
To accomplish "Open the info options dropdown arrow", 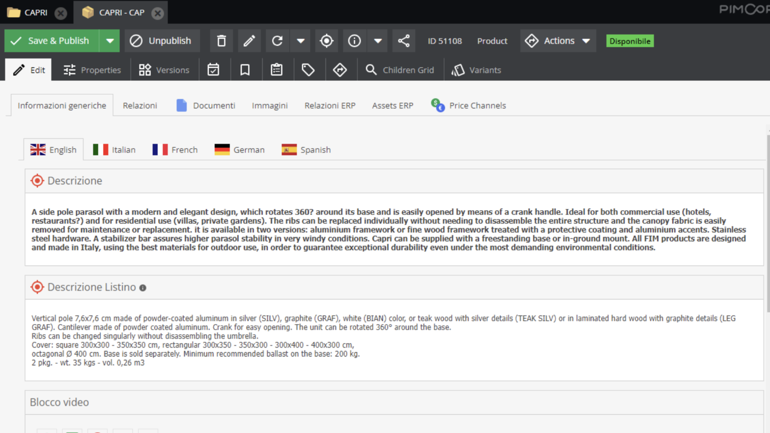I will (x=378, y=41).
